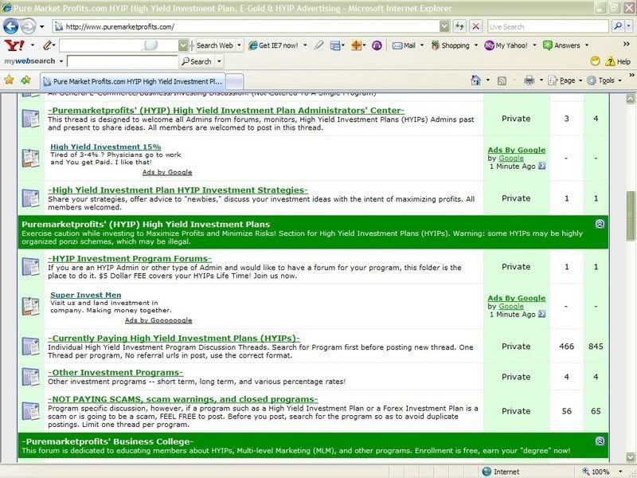Open the Live Search options dropdown

pyautogui.click(x=628, y=27)
